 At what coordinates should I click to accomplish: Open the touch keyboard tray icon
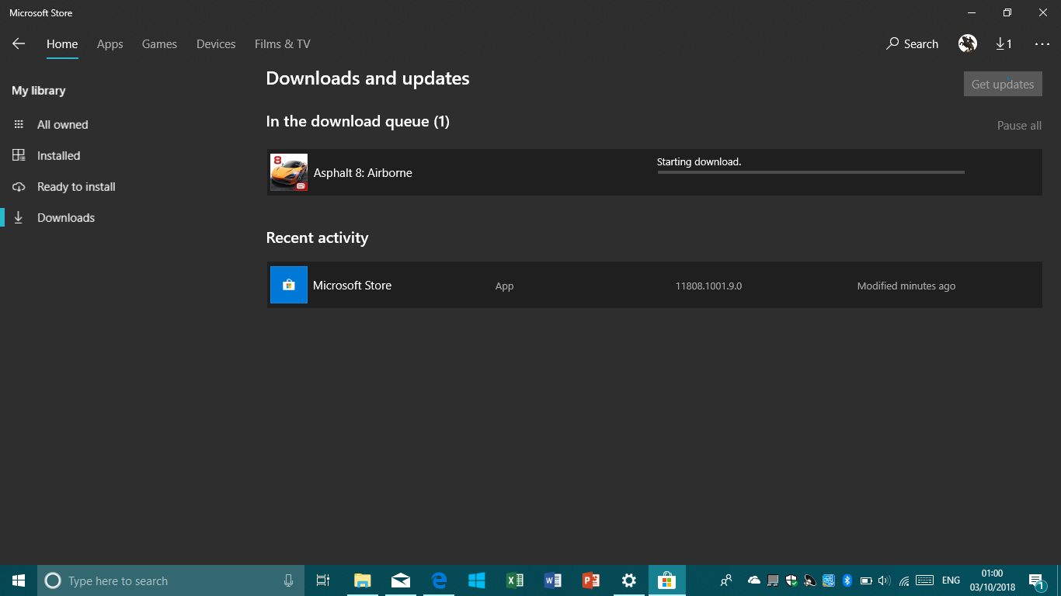(x=924, y=580)
